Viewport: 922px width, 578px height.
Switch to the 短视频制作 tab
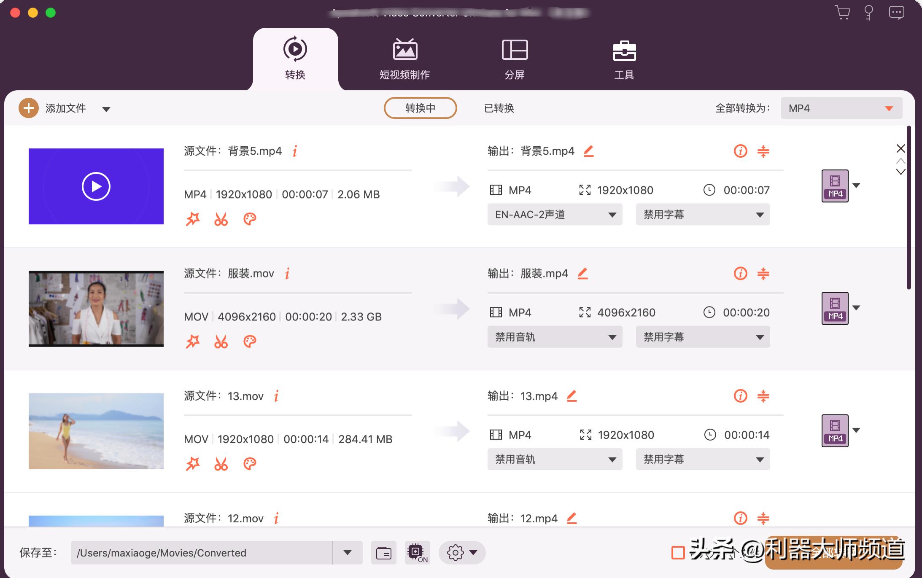404,59
